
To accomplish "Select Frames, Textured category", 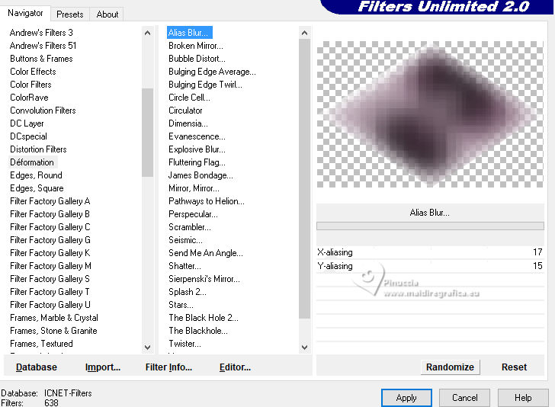I will [x=41, y=344].
